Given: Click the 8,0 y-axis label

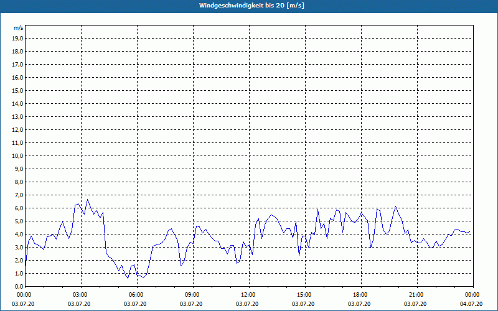Looking at the screenshot, I should pyautogui.click(x=19, y=182).
